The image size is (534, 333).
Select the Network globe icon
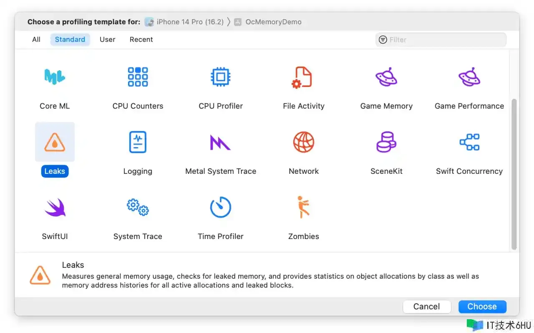(303, 142)
